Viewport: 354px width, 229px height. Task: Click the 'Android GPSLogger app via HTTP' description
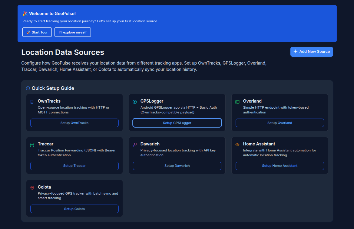point(179,110)
